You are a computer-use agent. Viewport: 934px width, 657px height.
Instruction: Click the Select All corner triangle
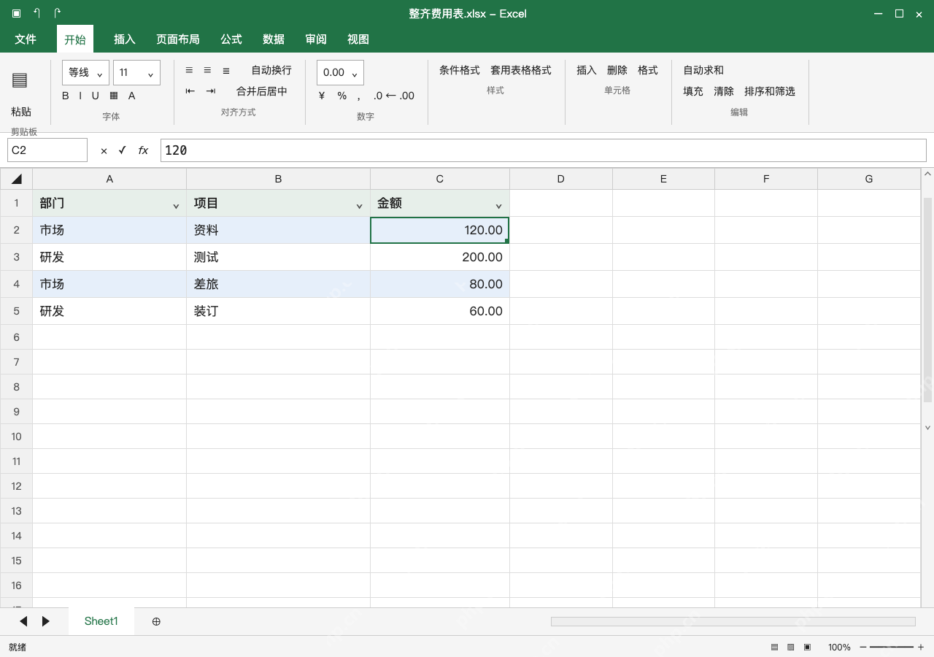(x=17, y=179)
